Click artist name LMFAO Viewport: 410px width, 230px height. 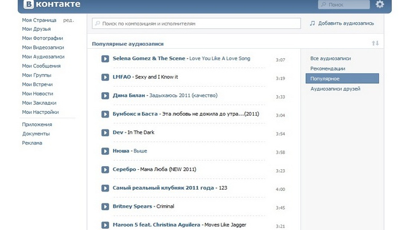pyautogui.click(x=122, y=76)
